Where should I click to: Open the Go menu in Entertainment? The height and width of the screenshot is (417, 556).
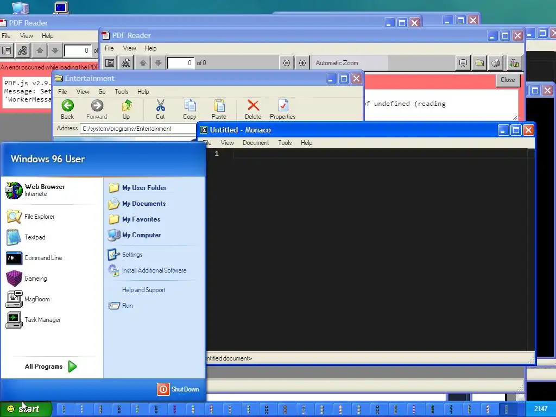click(102, 92)
